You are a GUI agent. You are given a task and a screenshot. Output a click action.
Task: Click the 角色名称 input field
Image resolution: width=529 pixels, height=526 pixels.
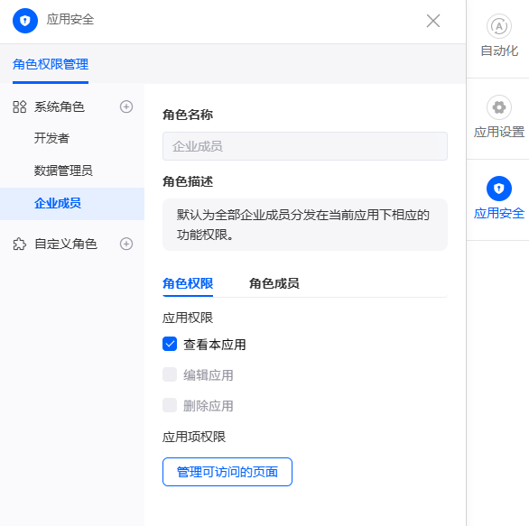[305, 146]
